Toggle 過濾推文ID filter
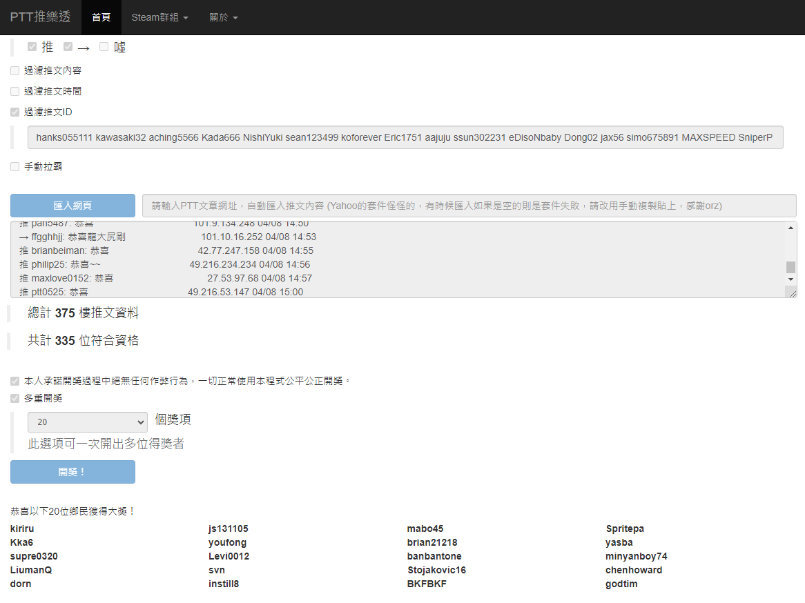 (x=15, y=112)
